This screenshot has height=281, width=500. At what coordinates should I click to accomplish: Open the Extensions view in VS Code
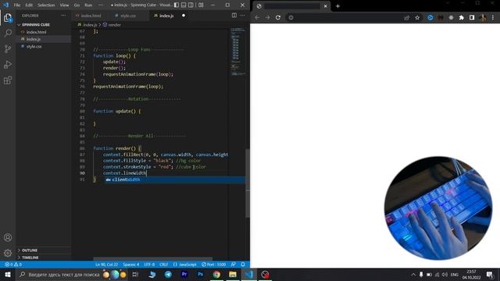8,80
